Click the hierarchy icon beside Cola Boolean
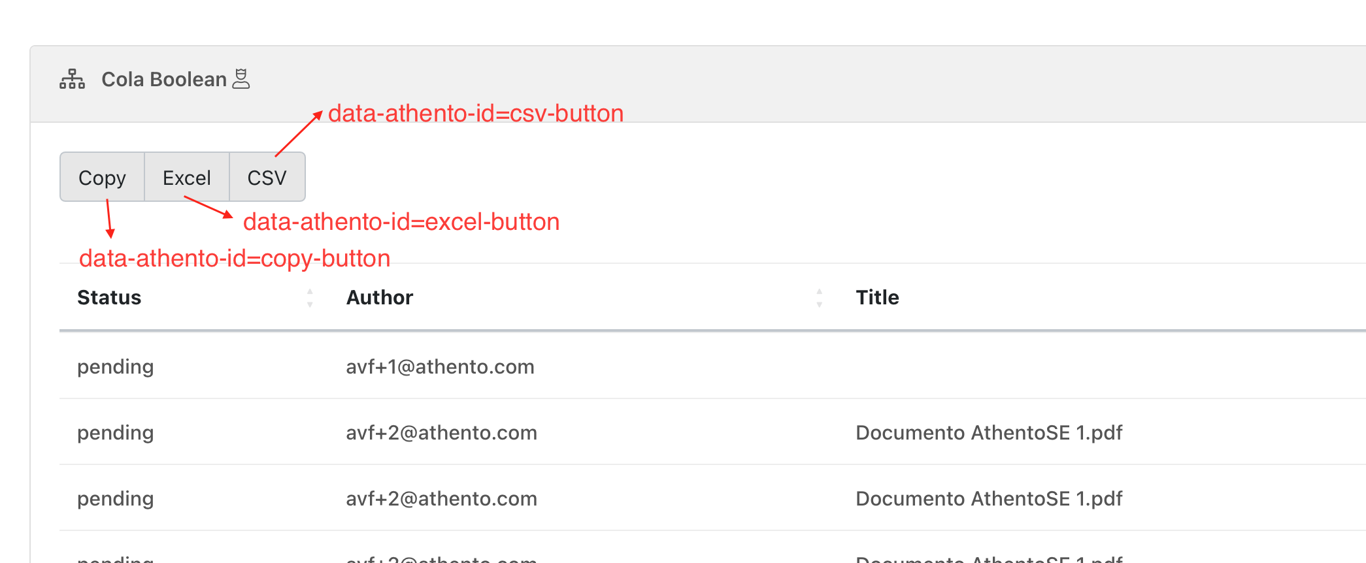 tap(72, 79)
